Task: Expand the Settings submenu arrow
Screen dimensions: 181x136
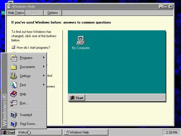Action: [x=44, y=76]
